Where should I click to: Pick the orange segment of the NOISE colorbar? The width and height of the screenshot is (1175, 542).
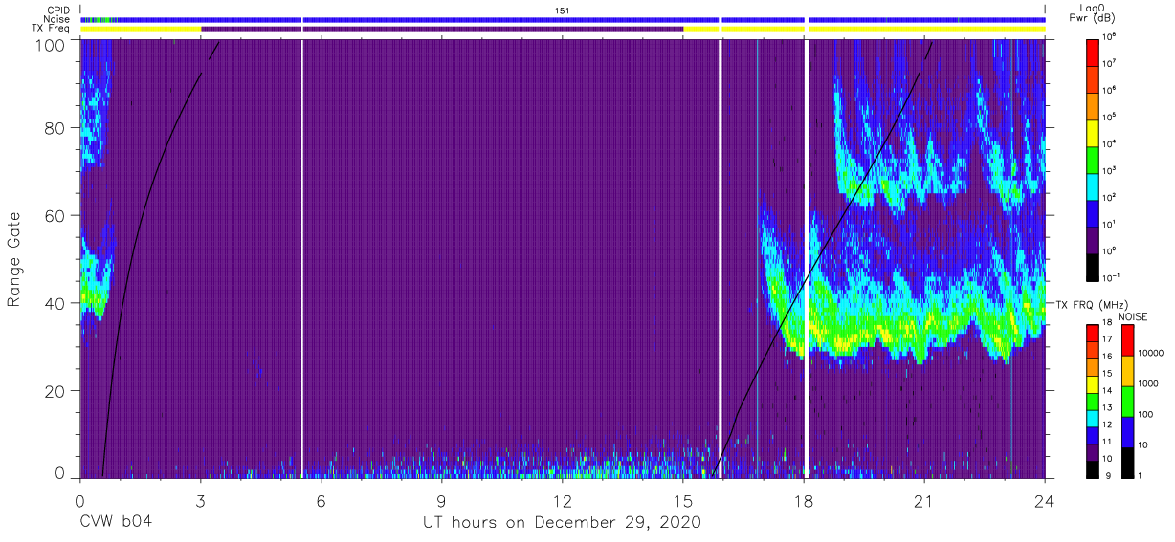(x=1127, y=370)
